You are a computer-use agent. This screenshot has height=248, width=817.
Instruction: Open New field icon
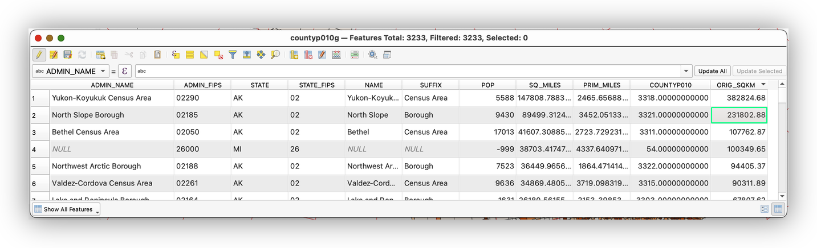(x=294, y=55)
